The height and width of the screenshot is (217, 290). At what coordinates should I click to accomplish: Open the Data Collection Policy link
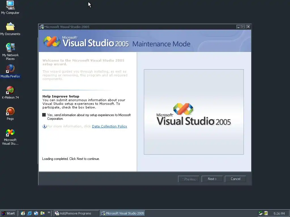point(110,126)
